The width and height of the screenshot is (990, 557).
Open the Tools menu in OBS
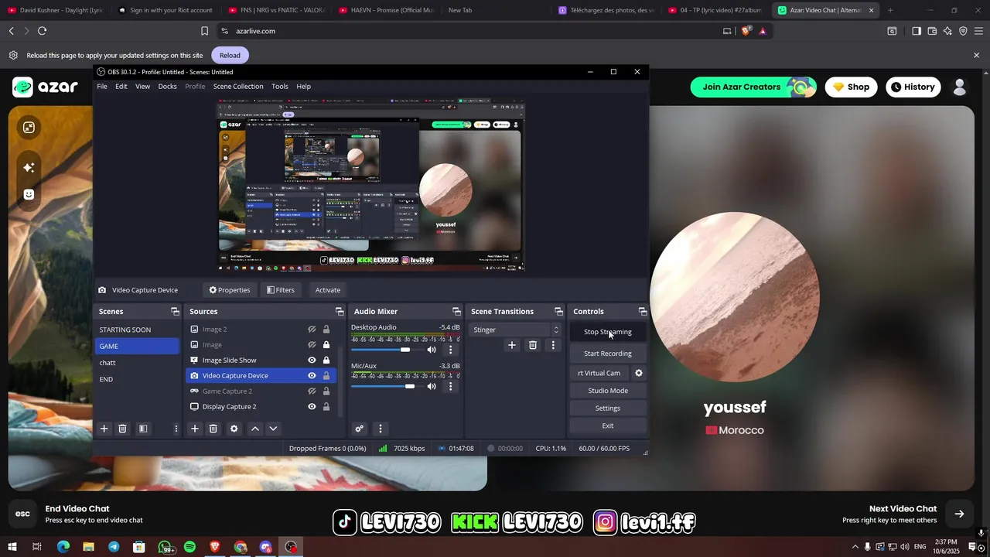(x=280, y=87)
